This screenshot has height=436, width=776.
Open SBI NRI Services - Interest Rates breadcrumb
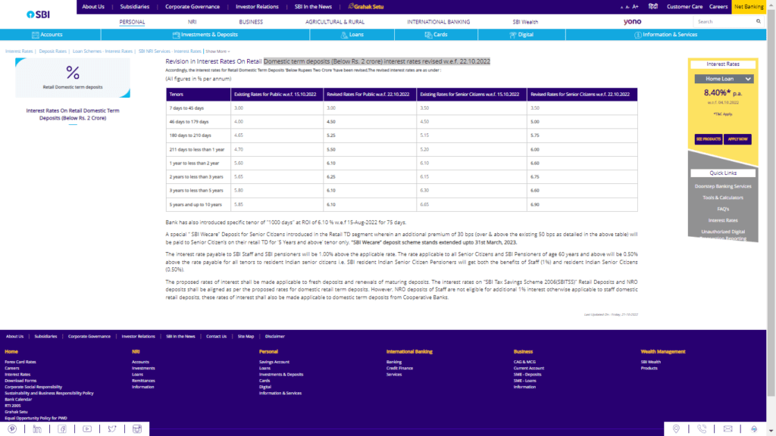[170, 51]
